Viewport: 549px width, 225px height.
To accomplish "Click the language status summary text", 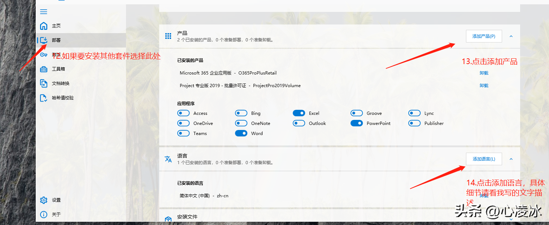I will pos(225,163).
